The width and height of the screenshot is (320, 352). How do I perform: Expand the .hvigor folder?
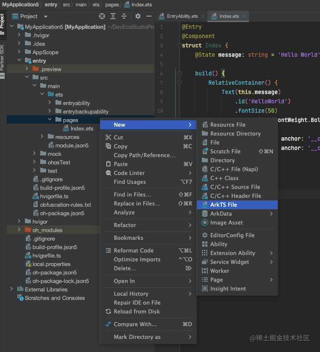pyautogui.click(x=19, y=35)
